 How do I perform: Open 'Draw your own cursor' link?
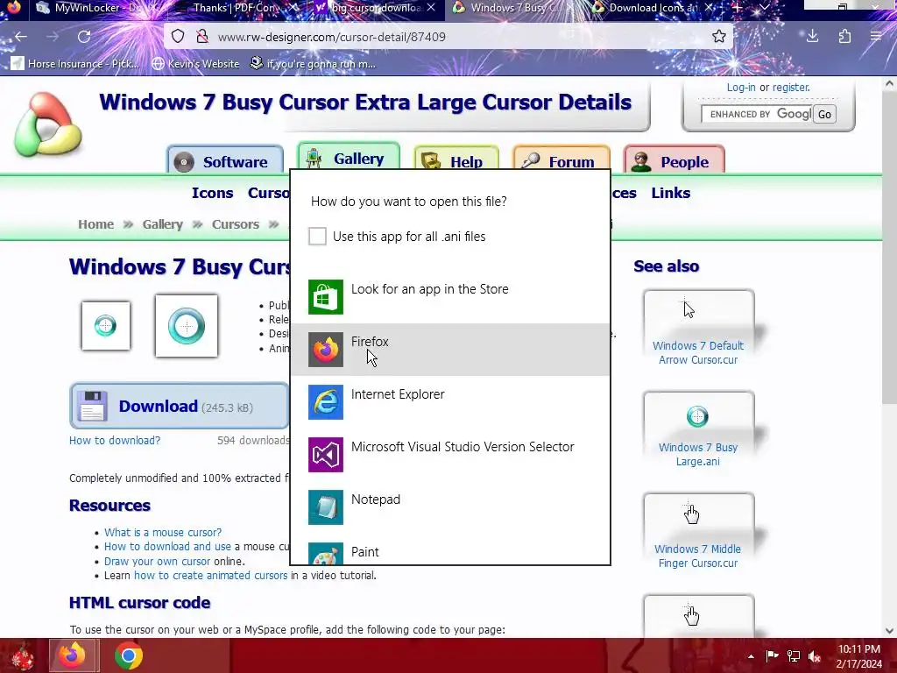[158, 562]
